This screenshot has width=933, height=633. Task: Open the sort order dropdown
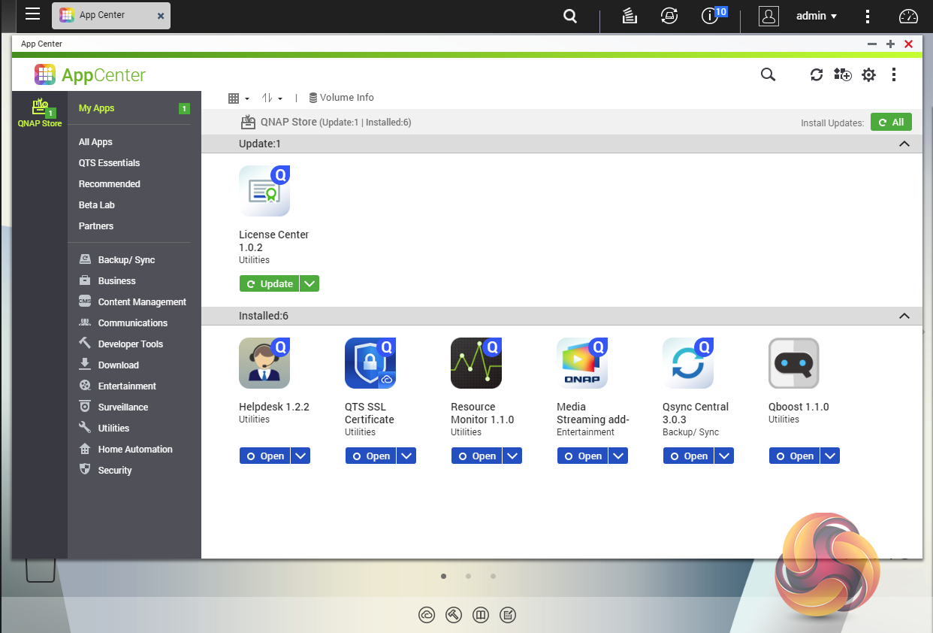272,98
